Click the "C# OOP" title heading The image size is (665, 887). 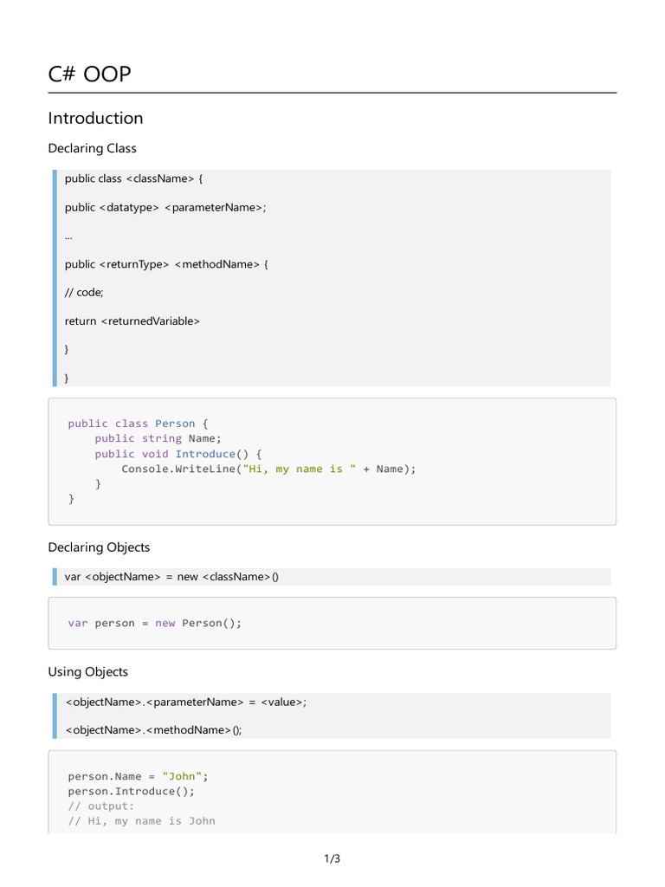(x=90, y=74)
